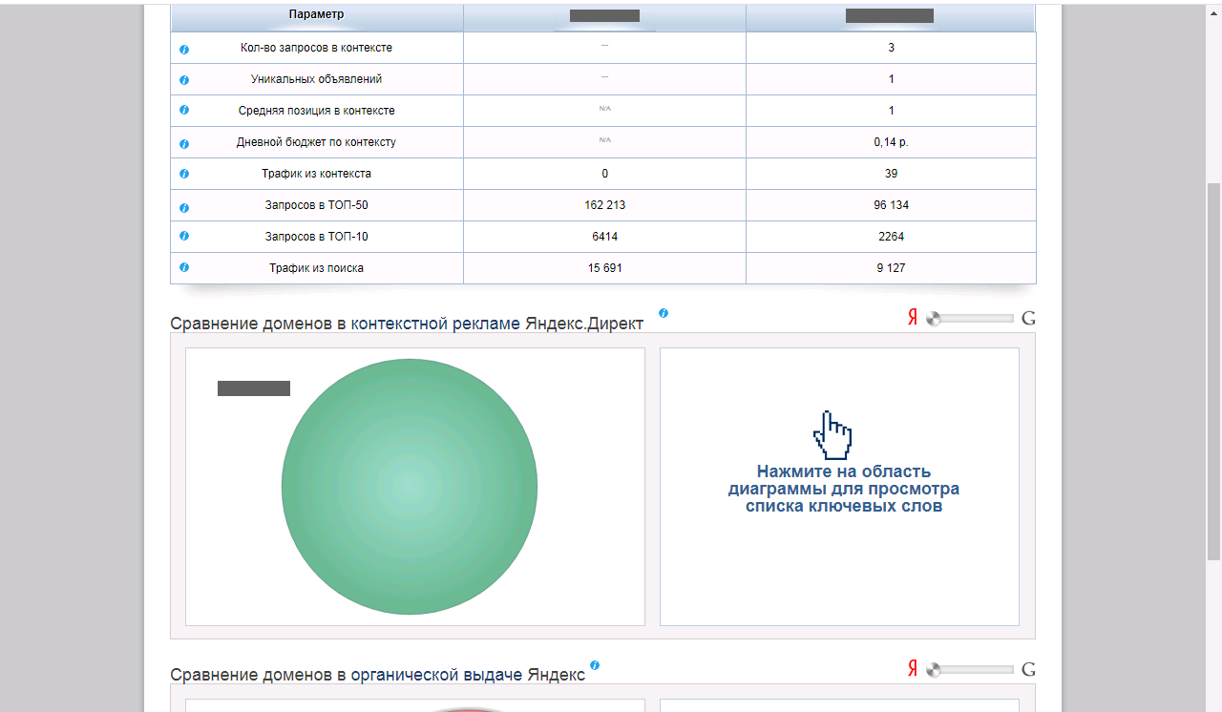
Task: Click the redacted domain label beside the green circle
Action: 254,388
